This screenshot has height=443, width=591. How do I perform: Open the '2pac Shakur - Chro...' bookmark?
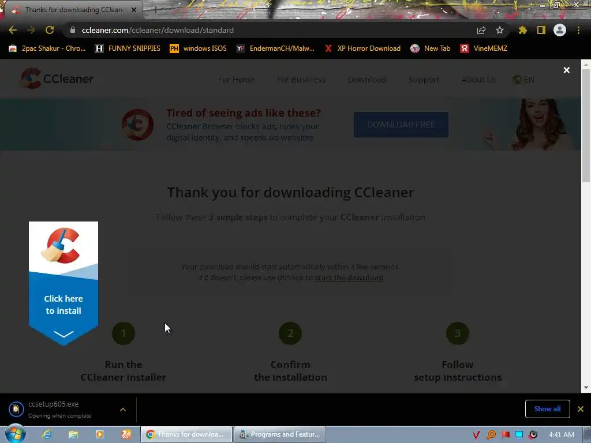click(x=47, y=48)
